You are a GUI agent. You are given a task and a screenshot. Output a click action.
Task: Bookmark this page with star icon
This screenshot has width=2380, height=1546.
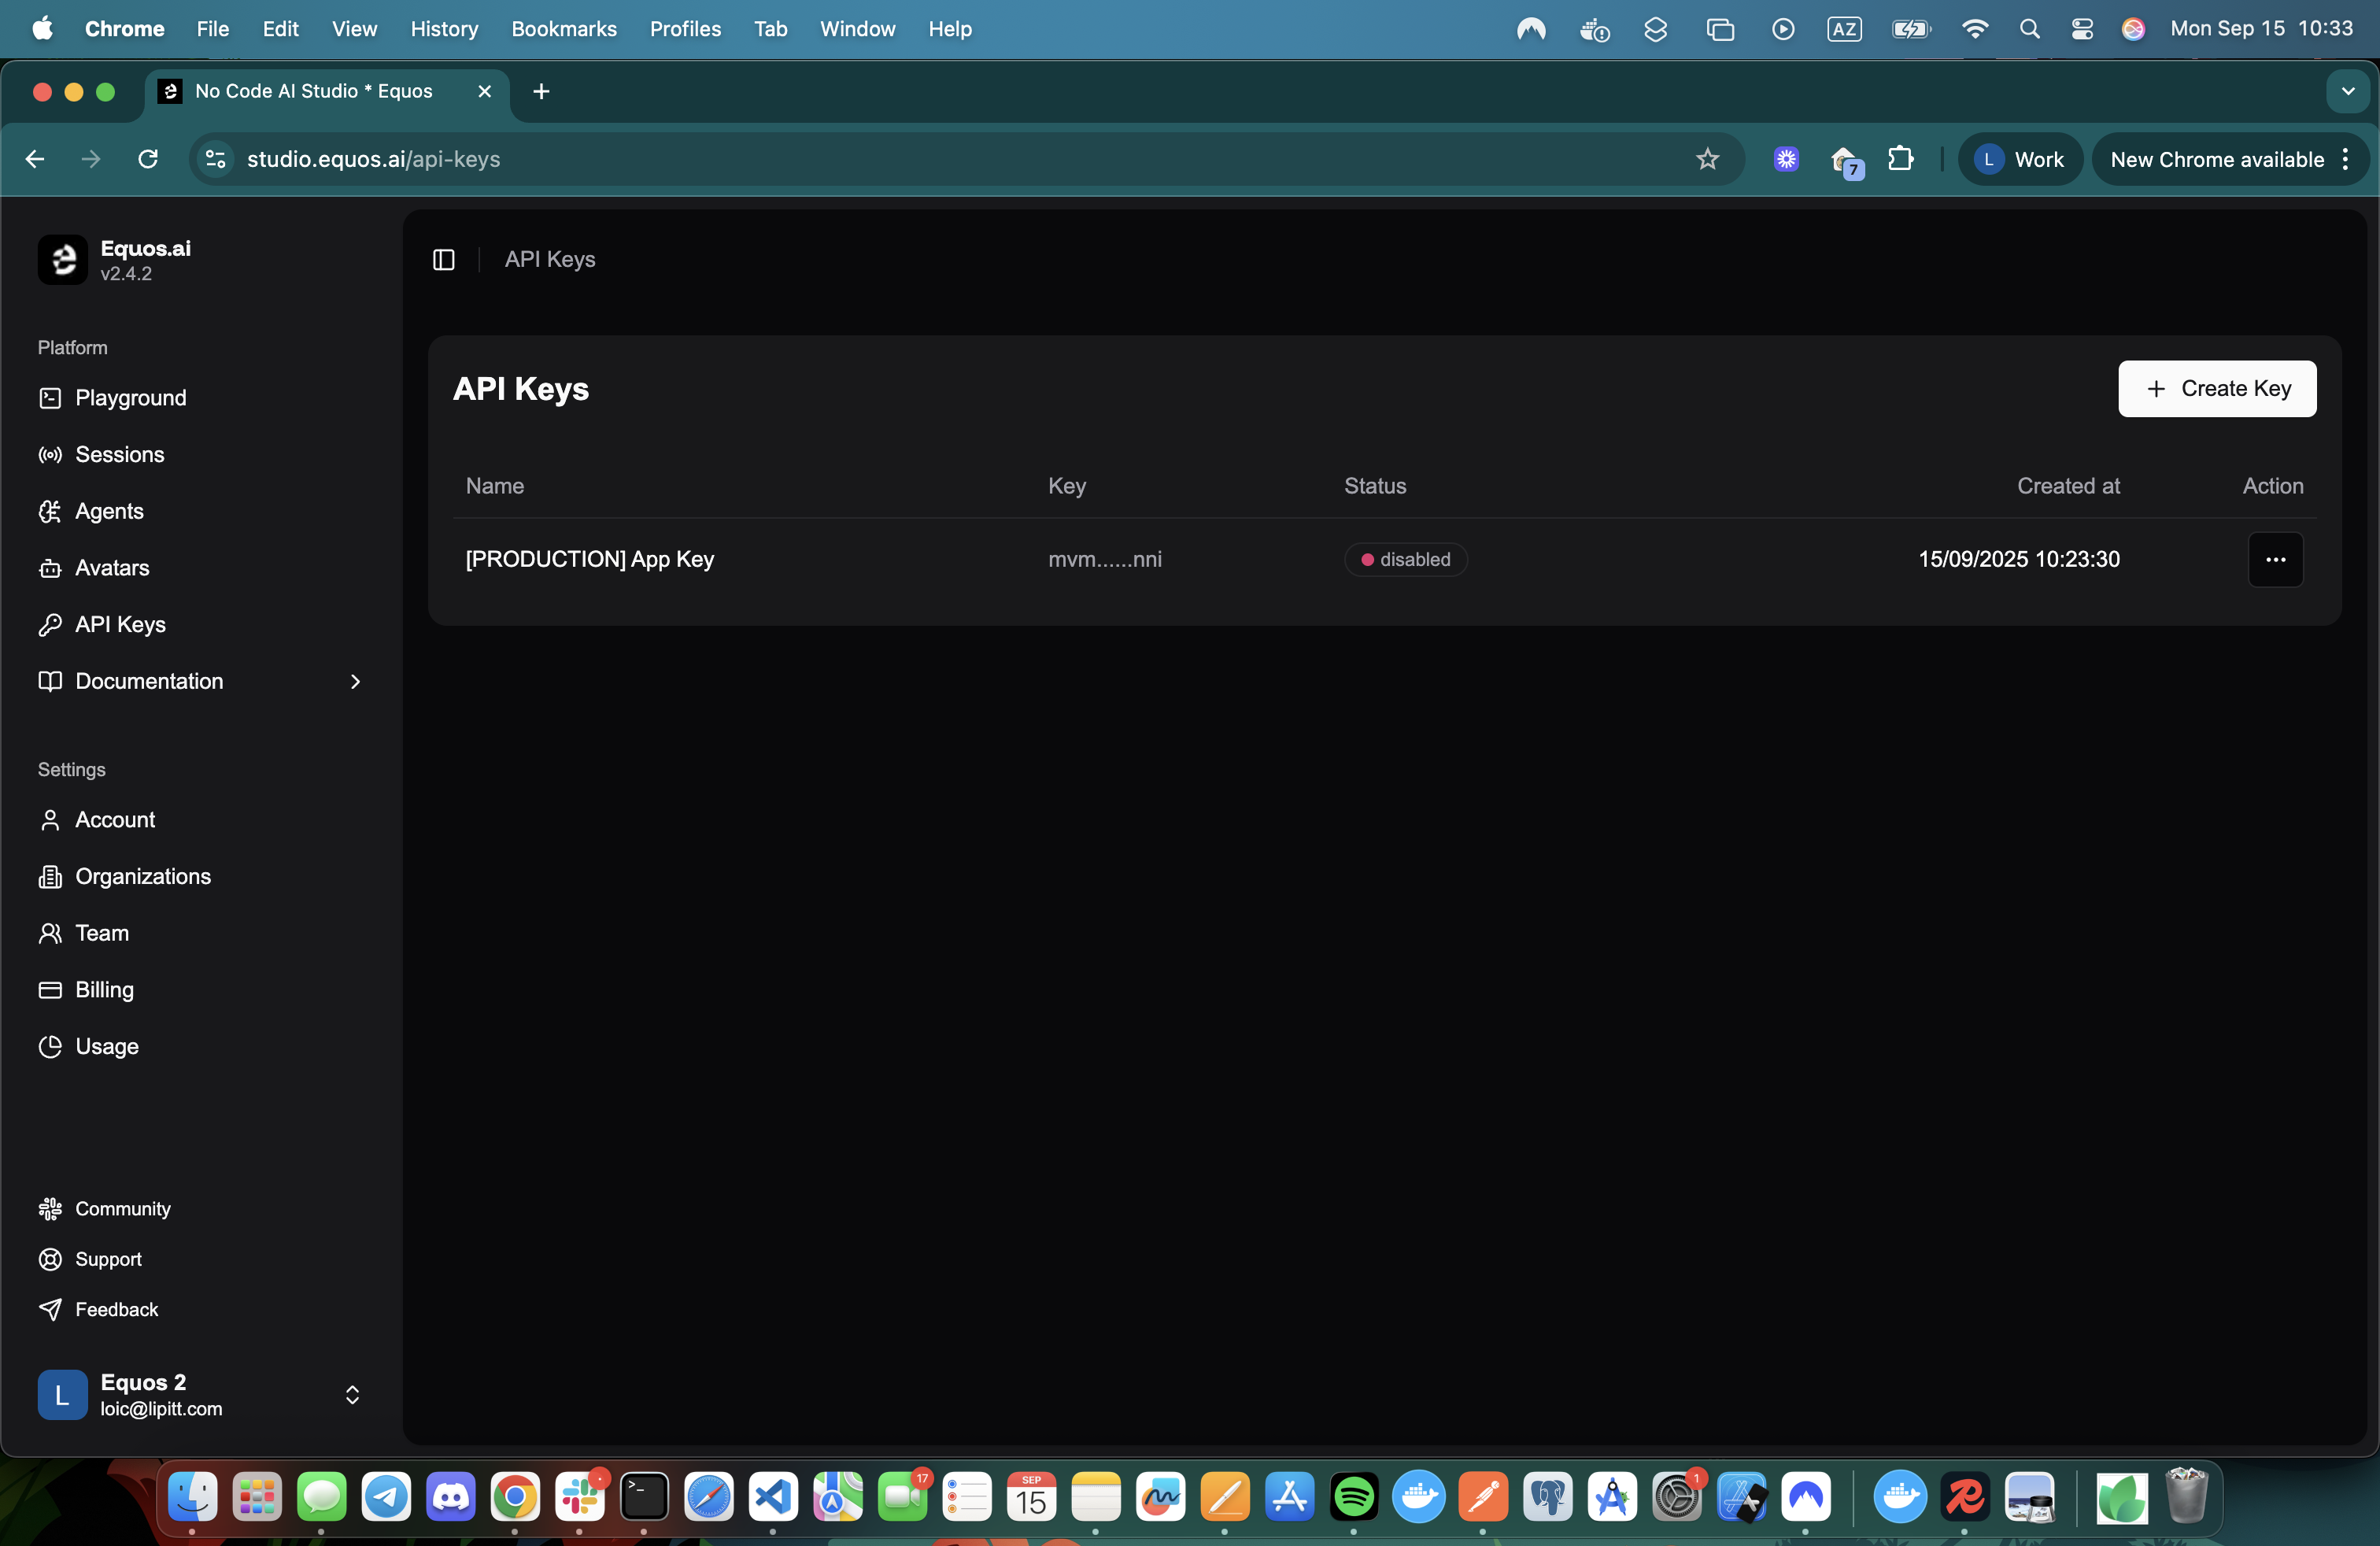tap(1707, 159)
